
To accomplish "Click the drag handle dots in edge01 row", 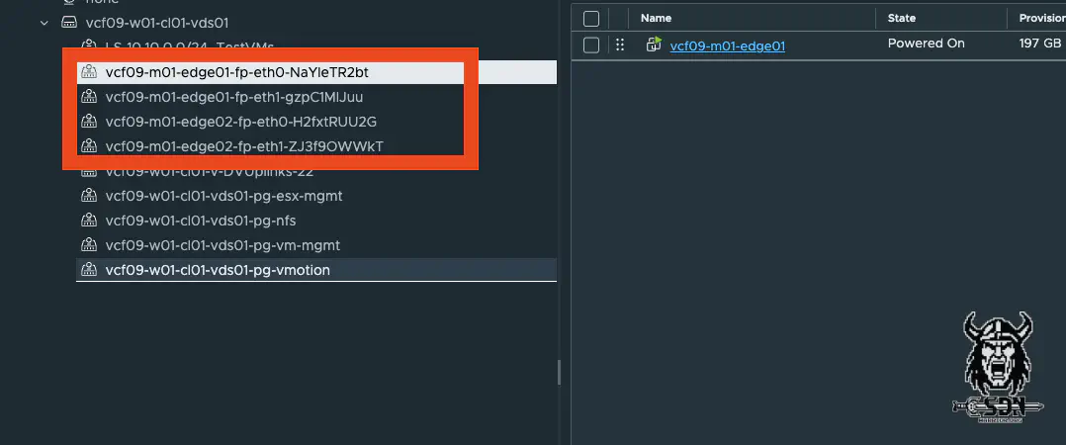I will (x=620, y=44).
